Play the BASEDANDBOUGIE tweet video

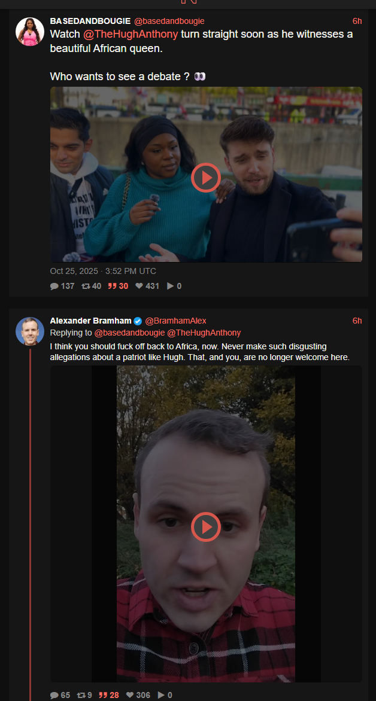[206, 178]
